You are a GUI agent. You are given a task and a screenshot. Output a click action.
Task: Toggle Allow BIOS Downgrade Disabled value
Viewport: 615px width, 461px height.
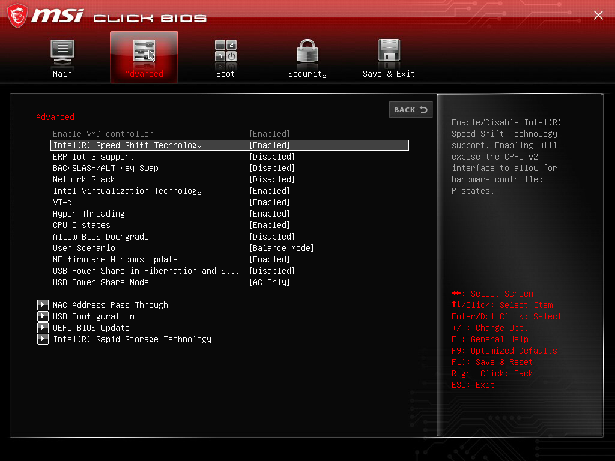272,237
